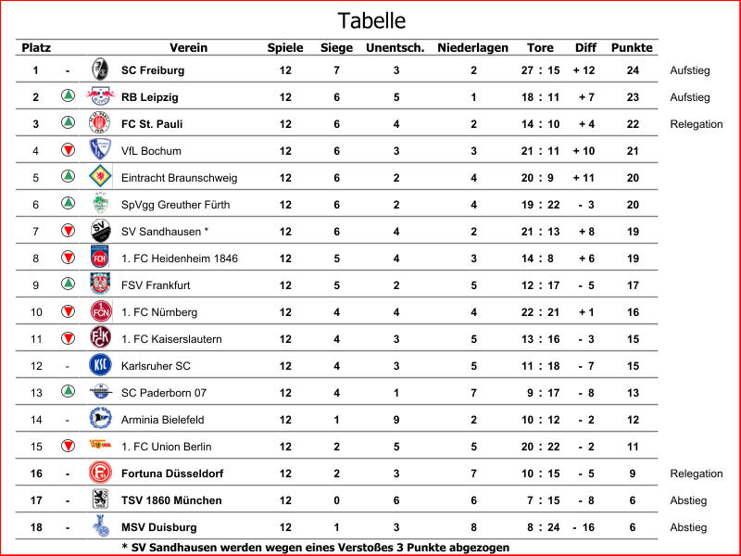
Task: Select the SV Sandhausen club badge
Action: click(x=100, y=231)
